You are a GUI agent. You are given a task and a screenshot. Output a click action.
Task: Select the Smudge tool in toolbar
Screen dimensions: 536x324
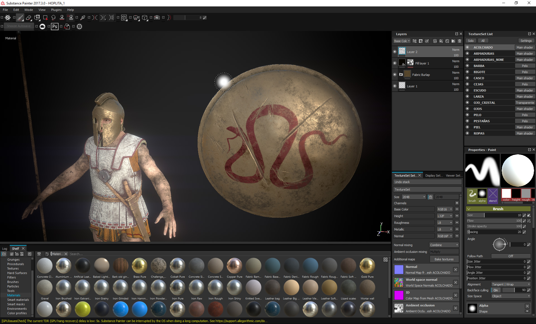pyautogui.click(x=53, y=18)
